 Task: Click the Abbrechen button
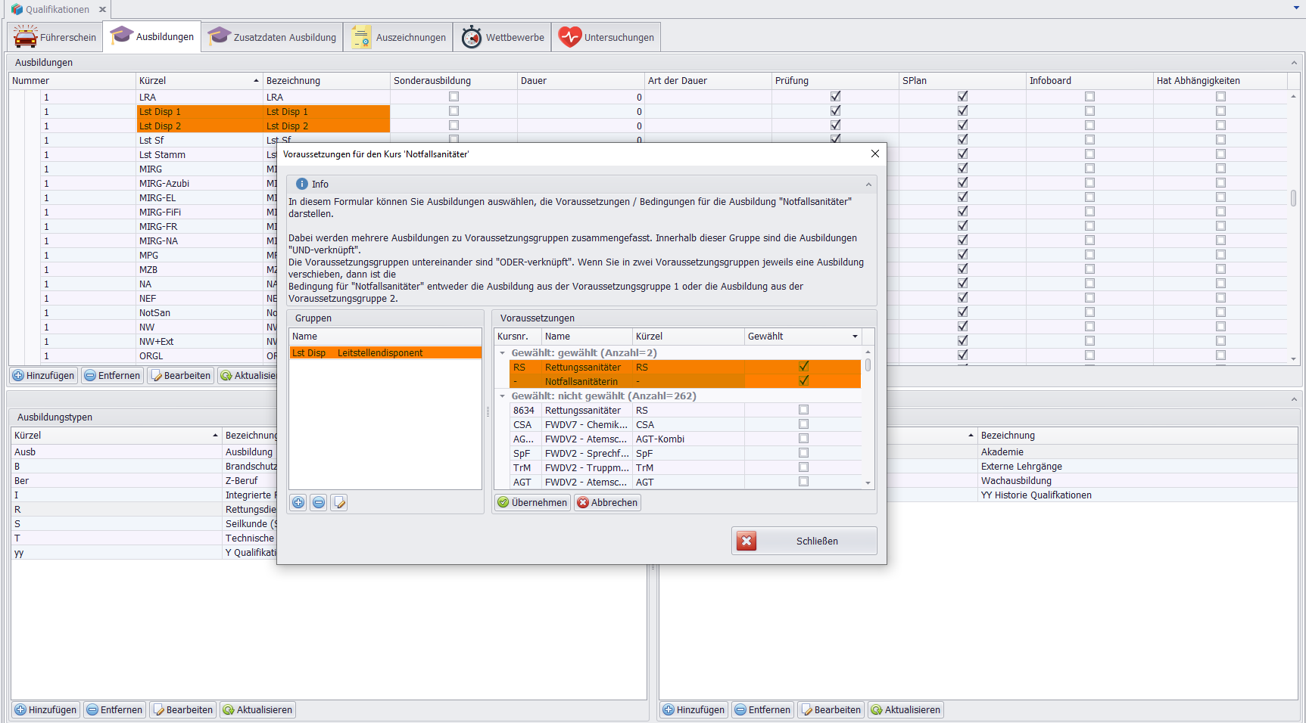607,503
